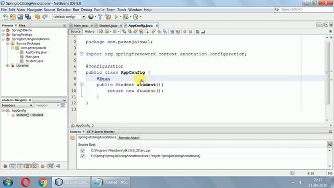Run the project with the green arrow
334x188 pixels.
[x=116, y=17]
